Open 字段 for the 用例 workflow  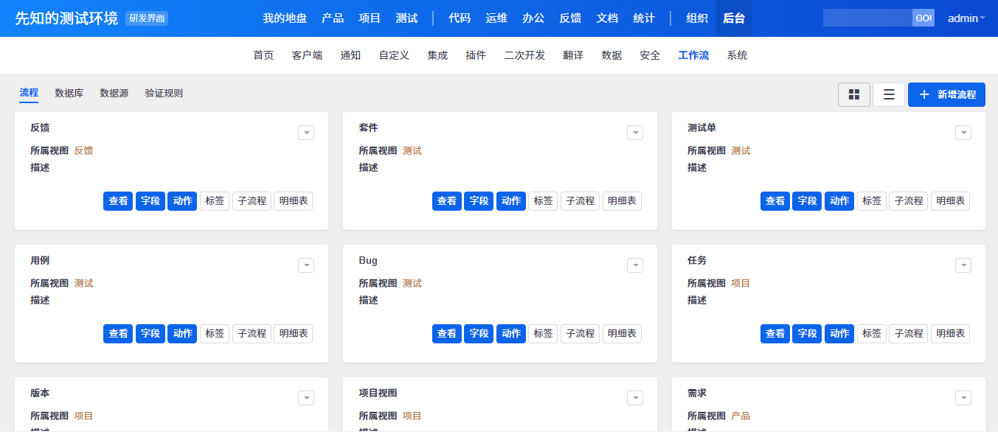coord(150,334)
